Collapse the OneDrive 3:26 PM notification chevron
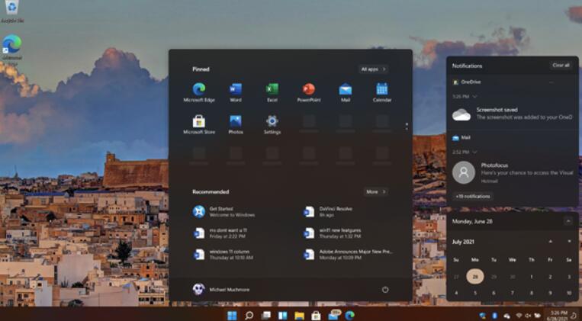Image resolution: width=582 pixels, height=321 pixels. click(475, 97)
